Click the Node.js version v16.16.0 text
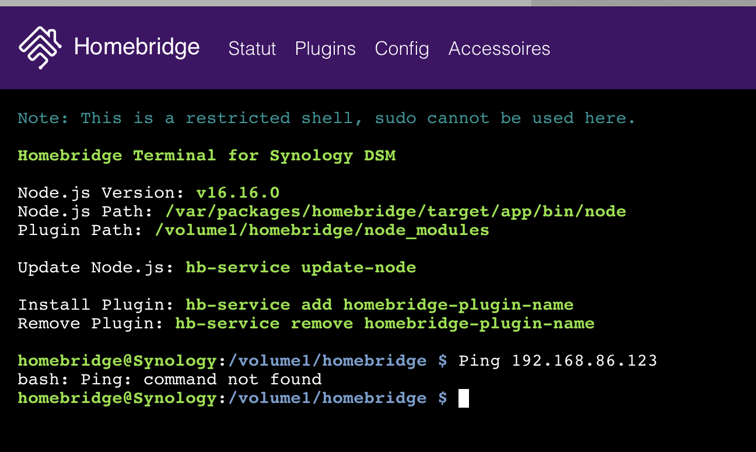The width and height of the screenshot is (756, 452). point(238,192)
